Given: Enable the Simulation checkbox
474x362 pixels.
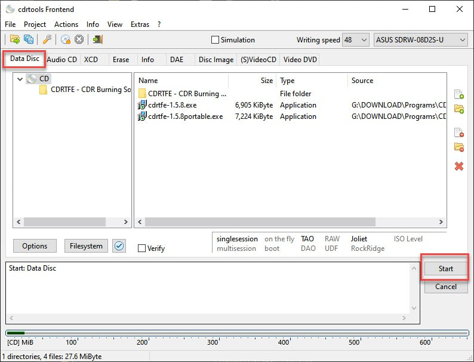Looking at the screenshot, I should tap(215, 39).
